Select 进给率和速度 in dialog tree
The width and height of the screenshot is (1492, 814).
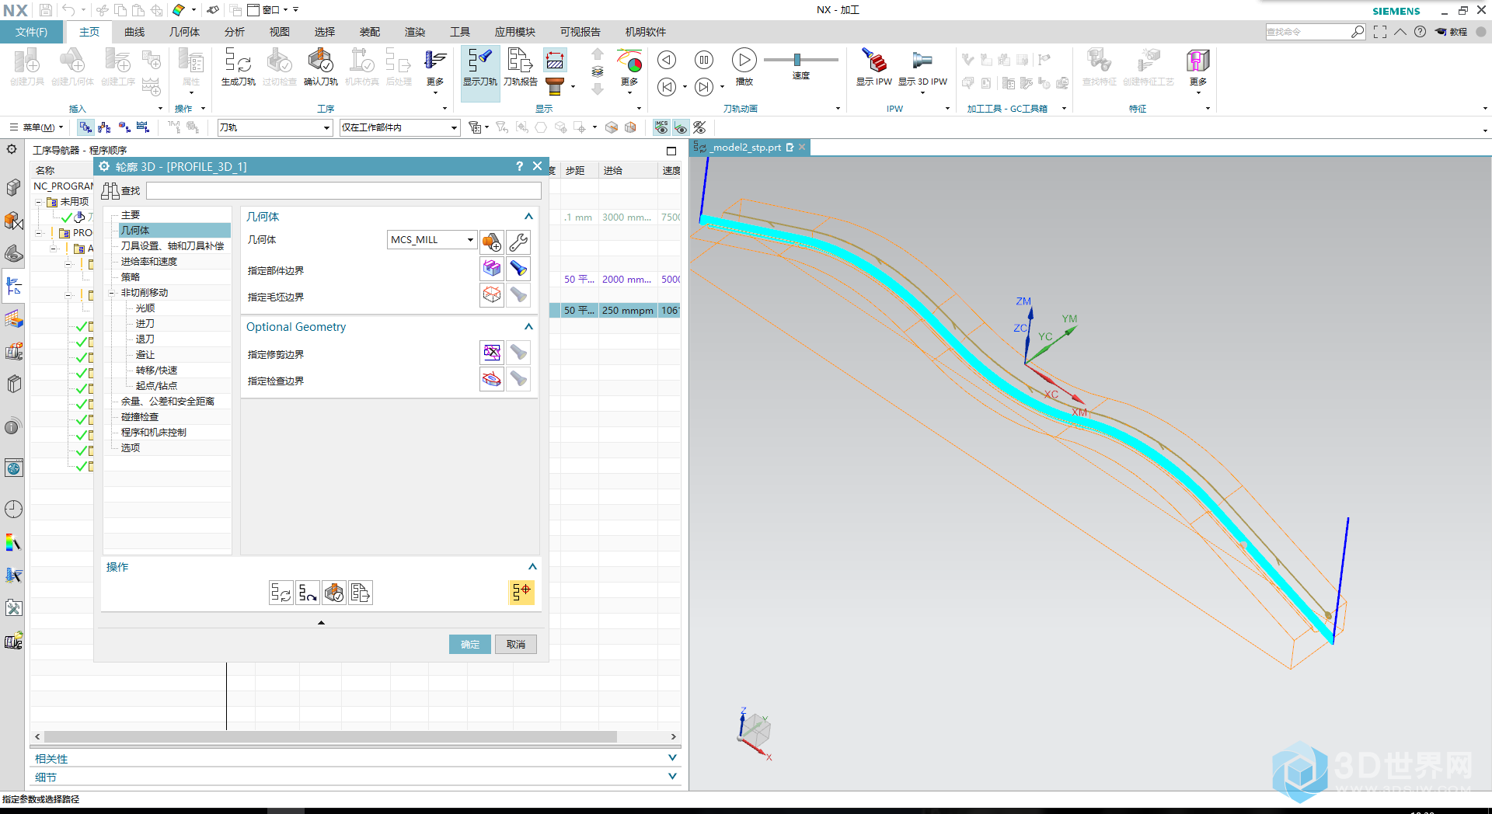pos(149,262)
